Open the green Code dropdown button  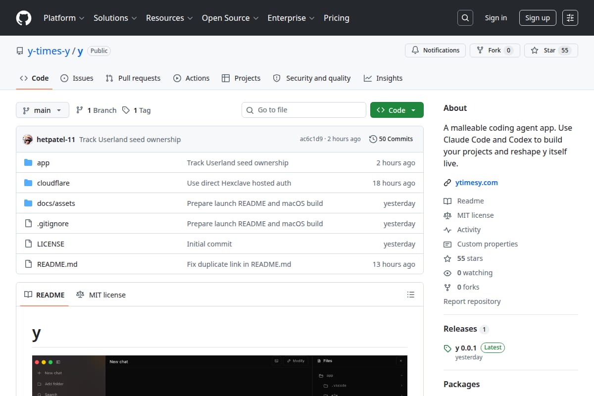click(397, 110)
